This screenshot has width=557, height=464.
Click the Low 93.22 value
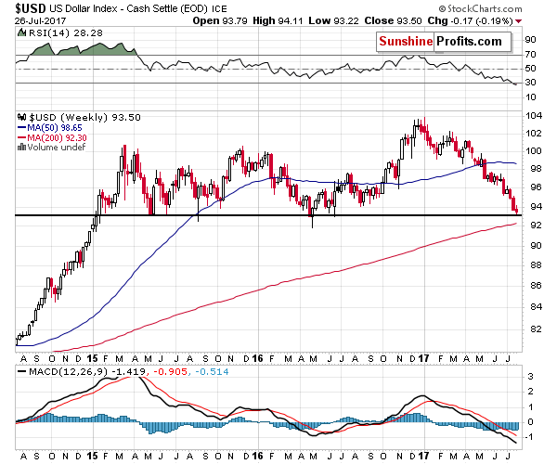click(333, 21)
